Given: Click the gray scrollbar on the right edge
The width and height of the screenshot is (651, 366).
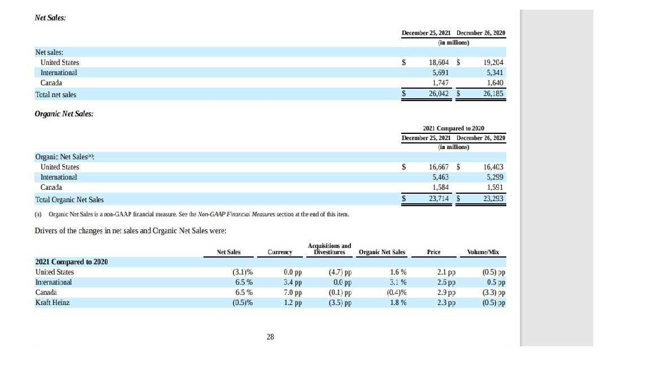Looking at the screenshot, I should click(x=556, y=176).
